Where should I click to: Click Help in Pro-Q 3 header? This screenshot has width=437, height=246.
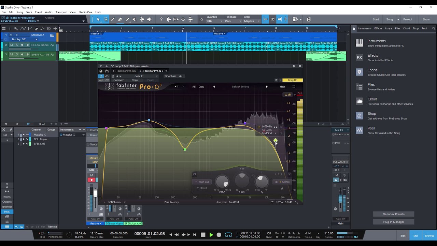(282, 86)
